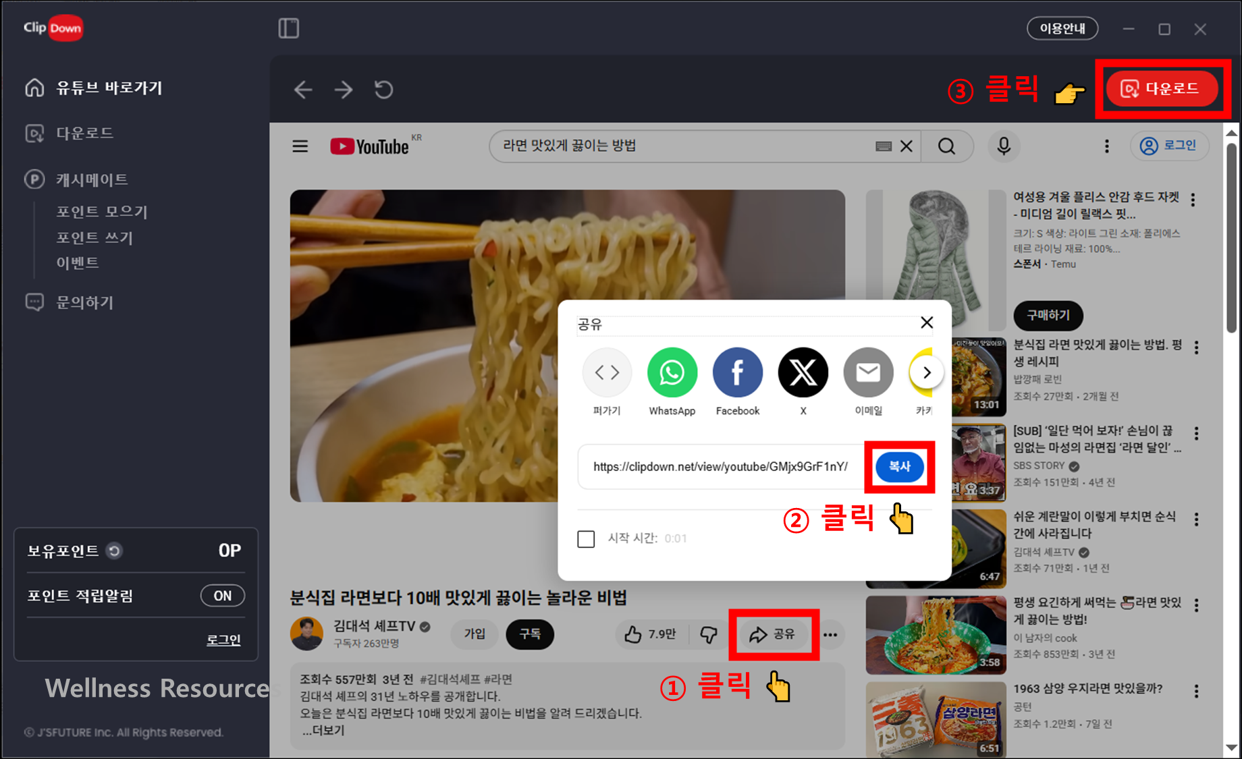Open the 3:58 평생 요긴하게 라면 thumbnail
The image size is (1242, 759).
(936, 635)
